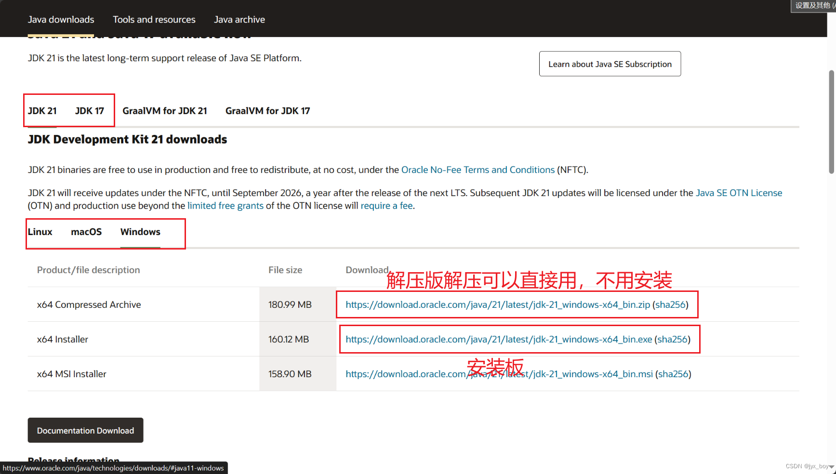Select the Linux OS tab

click(40, 232)
